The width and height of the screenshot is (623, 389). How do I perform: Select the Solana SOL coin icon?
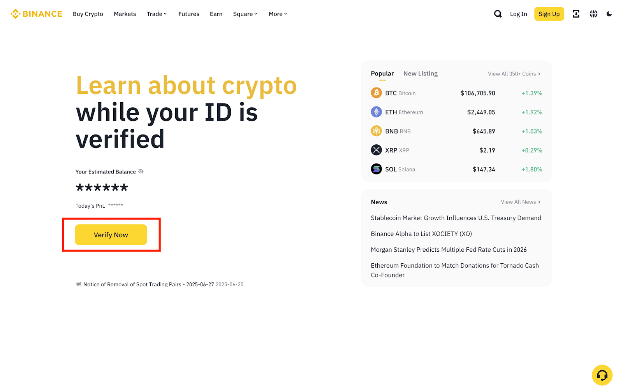(x=376, y=169)
